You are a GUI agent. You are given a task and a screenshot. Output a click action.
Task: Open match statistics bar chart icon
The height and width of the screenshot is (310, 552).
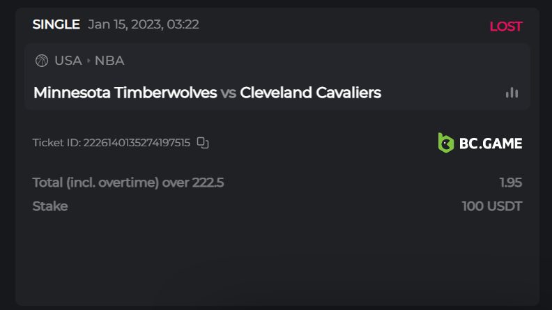tap(512, 93)
